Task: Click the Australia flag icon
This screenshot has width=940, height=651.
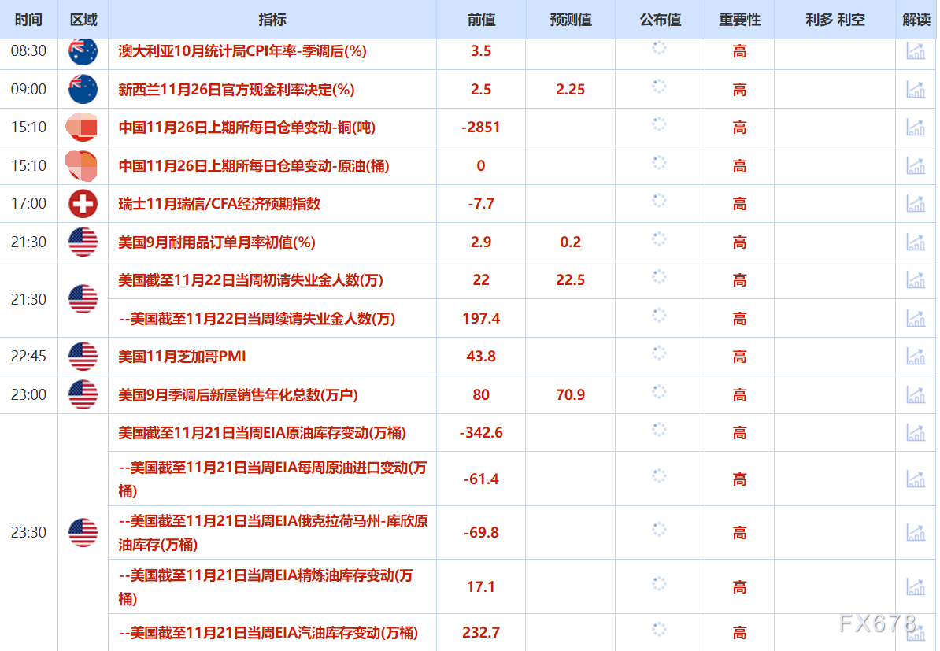Action: 82,50
